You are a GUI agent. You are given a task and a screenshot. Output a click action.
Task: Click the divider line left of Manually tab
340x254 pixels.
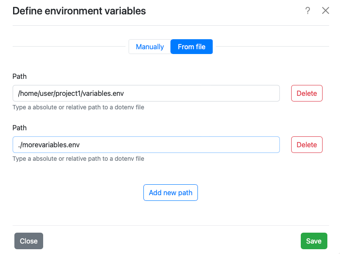coord(70,46)
